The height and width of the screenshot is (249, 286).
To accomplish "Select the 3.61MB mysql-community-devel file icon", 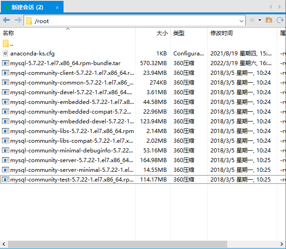I will click(x=6, y=92).
